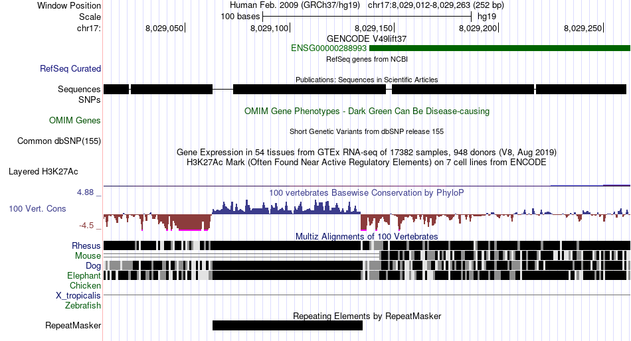The width and height of the screenshot is (631, 341).
Task: Click the -4.5 conservation minimum value
Action: [x=86, y=226]
